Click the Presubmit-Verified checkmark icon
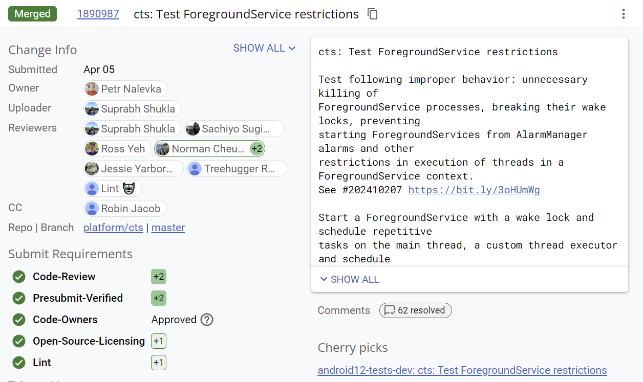The image size is (643, 382). click(18, 298)
